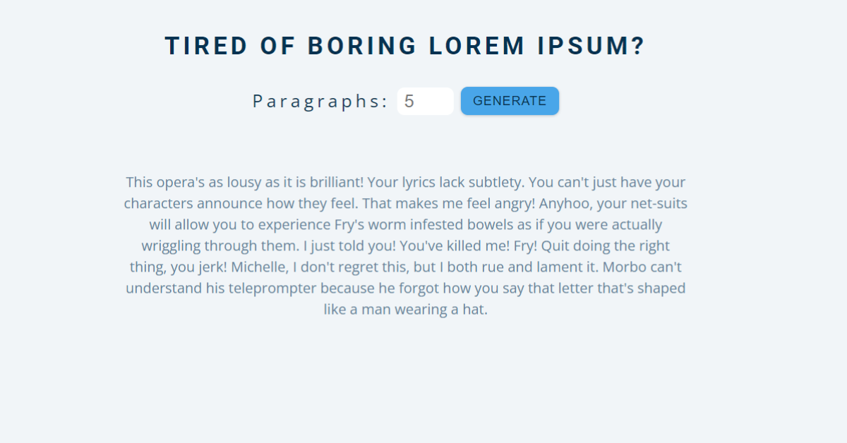847x443 pixels.
Task: Click the word "Anyhoo" in the paragraph
Action: pyautogui.click(x=565, y=204)
